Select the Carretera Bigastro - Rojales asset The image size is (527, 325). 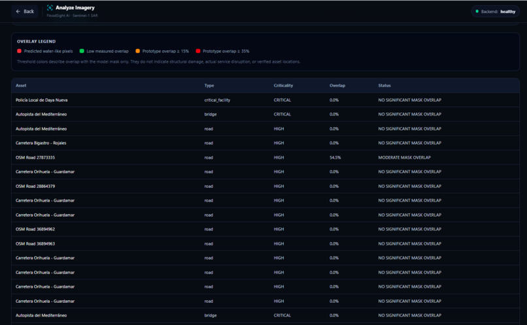tap(41, 143)
